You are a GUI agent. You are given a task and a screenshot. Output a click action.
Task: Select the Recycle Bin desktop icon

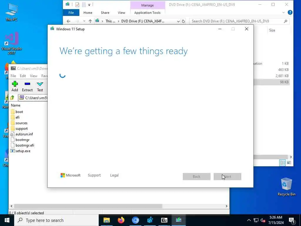(286, 187)
